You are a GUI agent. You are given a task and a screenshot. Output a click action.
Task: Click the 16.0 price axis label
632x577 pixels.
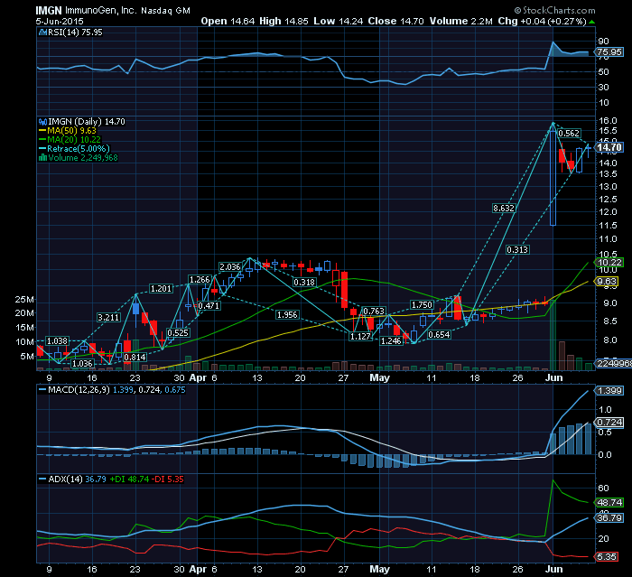coord(608,121)
